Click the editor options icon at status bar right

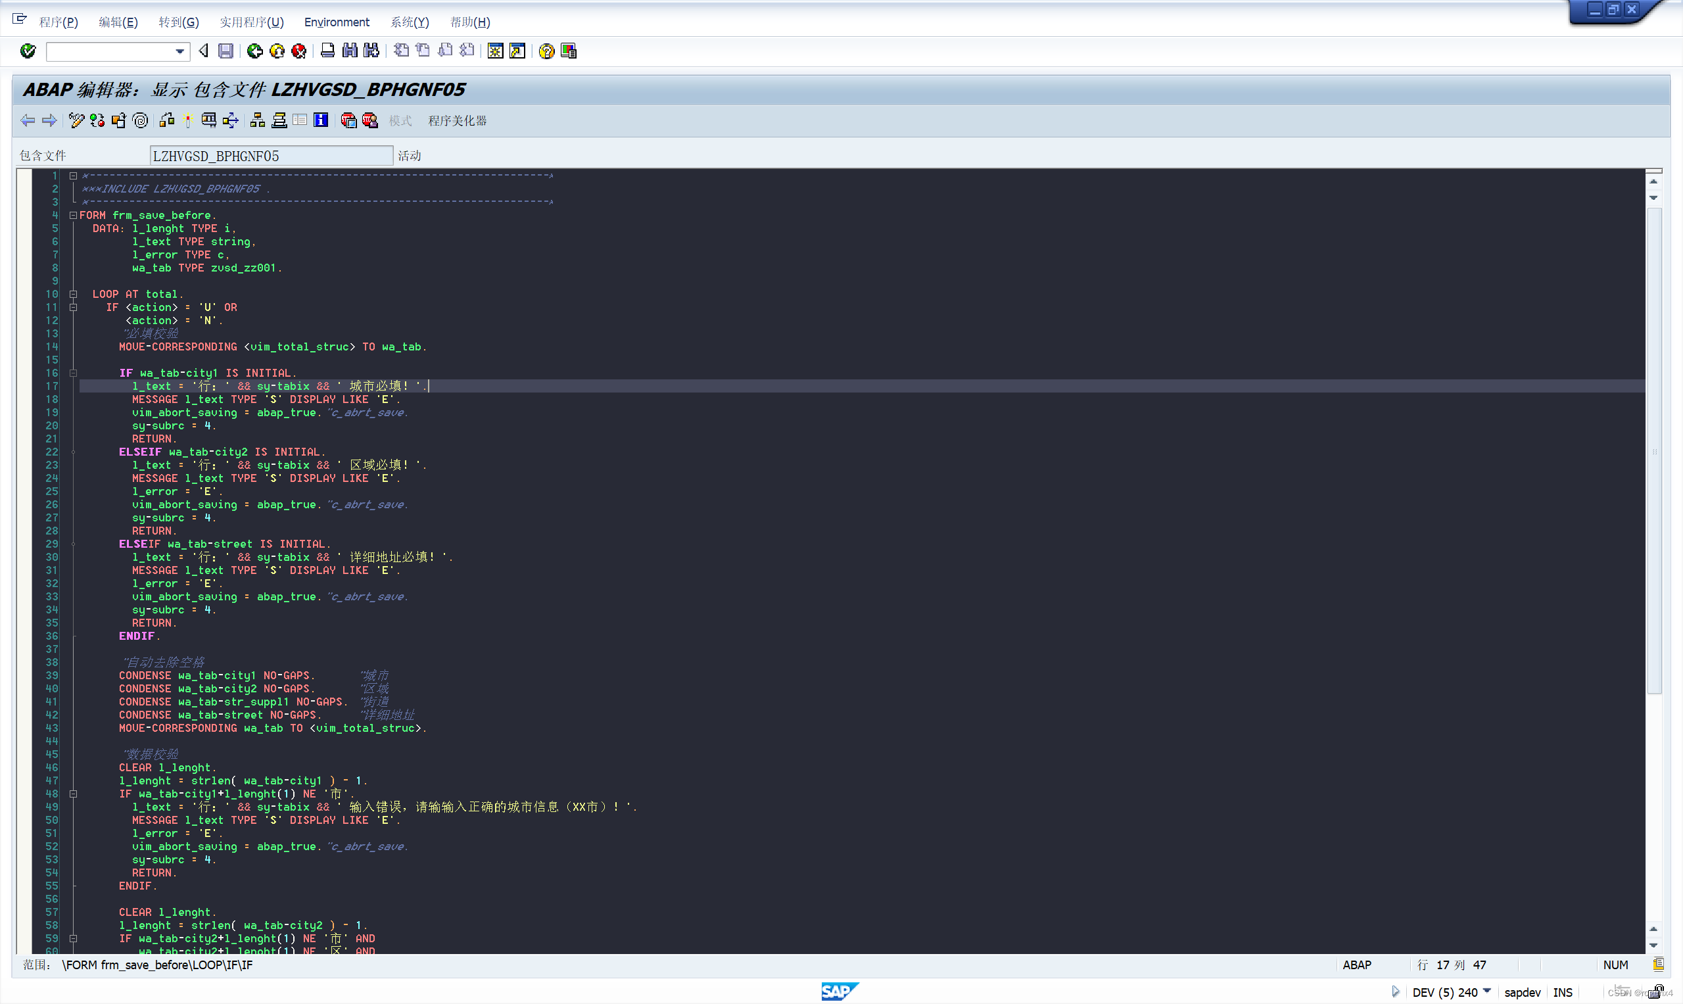click(x=1659, y=964)
